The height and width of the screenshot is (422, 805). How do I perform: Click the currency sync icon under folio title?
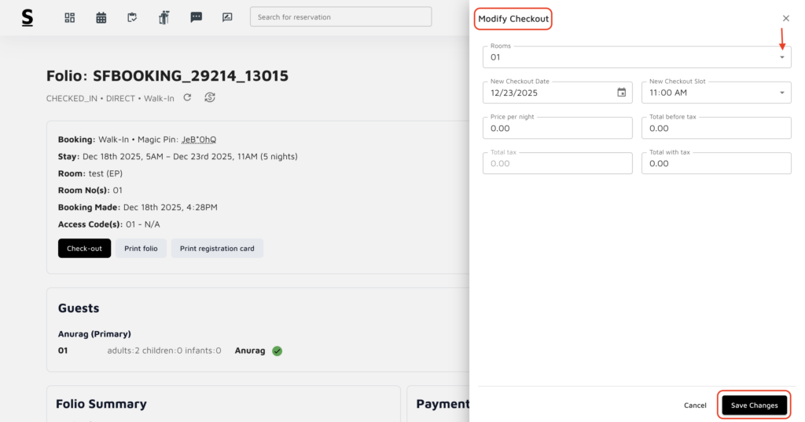click(x=209, y=98)
